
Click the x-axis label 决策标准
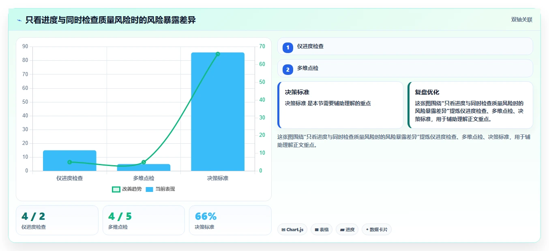click(218, 178)
